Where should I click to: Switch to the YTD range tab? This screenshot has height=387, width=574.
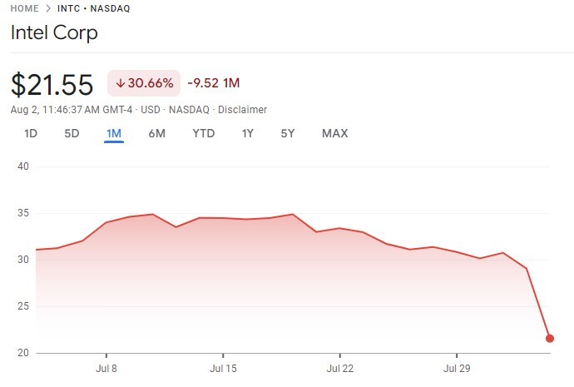coord(204,133)
